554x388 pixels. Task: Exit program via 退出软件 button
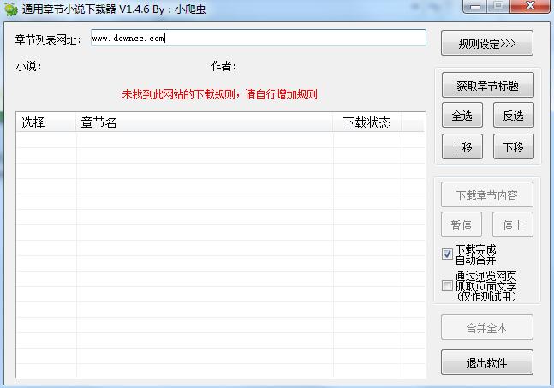pos(487,362)
